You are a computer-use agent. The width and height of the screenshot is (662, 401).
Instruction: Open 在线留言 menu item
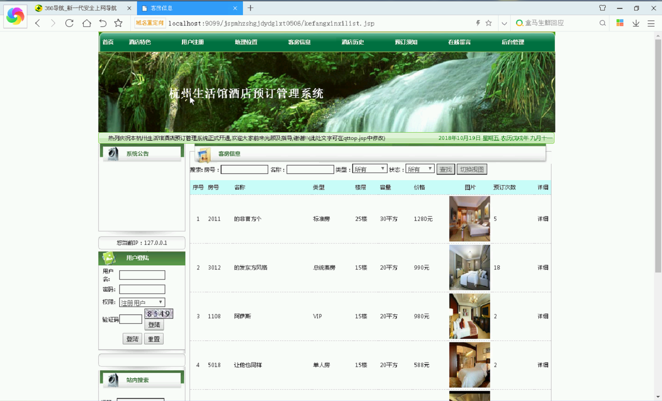(459, 42)
